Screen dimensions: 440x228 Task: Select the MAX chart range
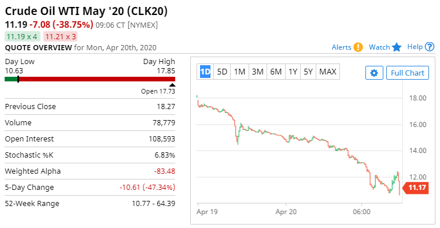(328, 72)
